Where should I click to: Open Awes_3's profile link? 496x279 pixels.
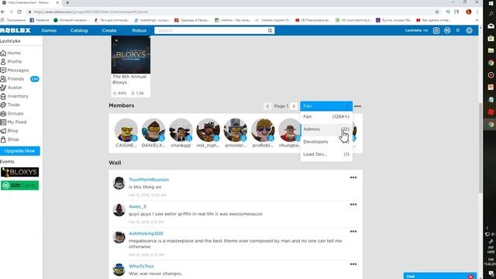click(x=137, y=207)
